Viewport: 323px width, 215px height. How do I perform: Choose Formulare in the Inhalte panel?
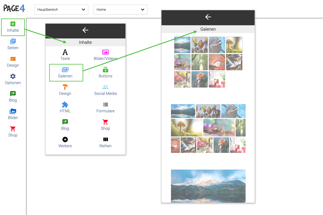(106, 107)
